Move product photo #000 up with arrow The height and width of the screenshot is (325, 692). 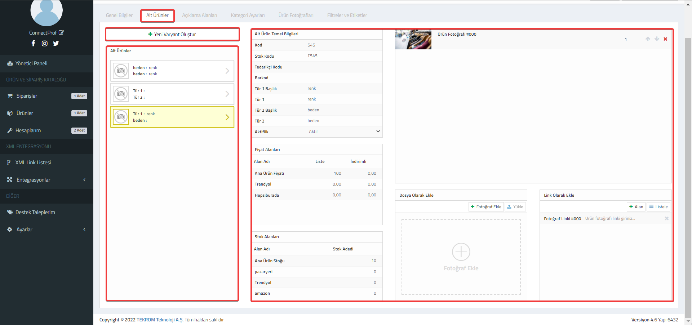pyautogui.click(x=648, y=39)
